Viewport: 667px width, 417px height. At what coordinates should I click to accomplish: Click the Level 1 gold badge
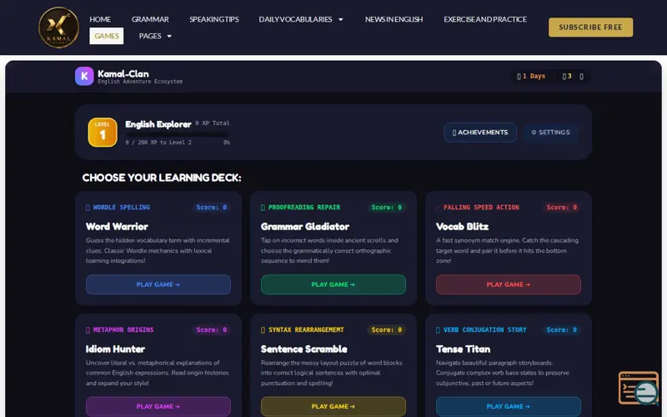(103, 133)
